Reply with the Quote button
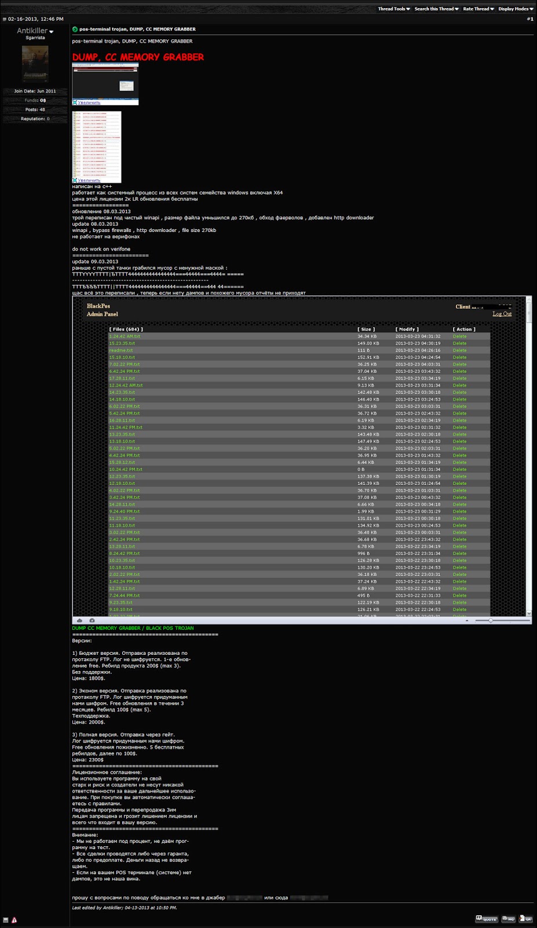This screenshot has width=537, height=928. 487,919
